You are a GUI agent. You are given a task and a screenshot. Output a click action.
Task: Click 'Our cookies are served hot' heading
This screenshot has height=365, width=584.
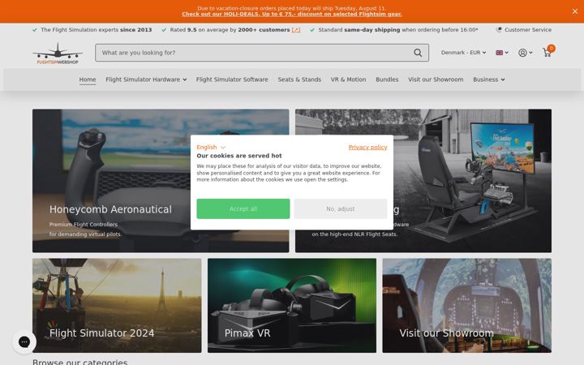click(239, 156)
